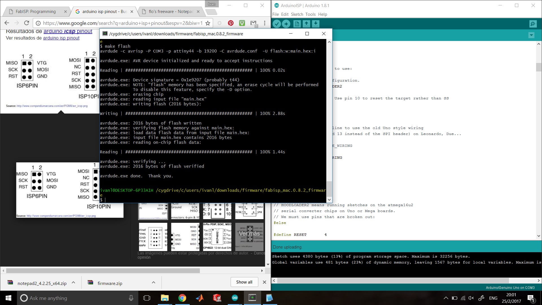542x305 pixels.
Task: Click the Arduino console horizontal scrollbar
Action: click(393, 281)
